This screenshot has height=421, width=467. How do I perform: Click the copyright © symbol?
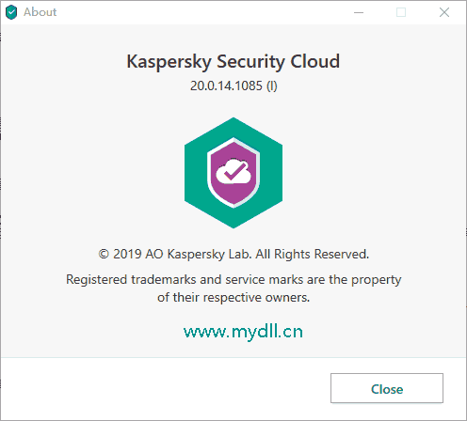click(x=104, y=254)
